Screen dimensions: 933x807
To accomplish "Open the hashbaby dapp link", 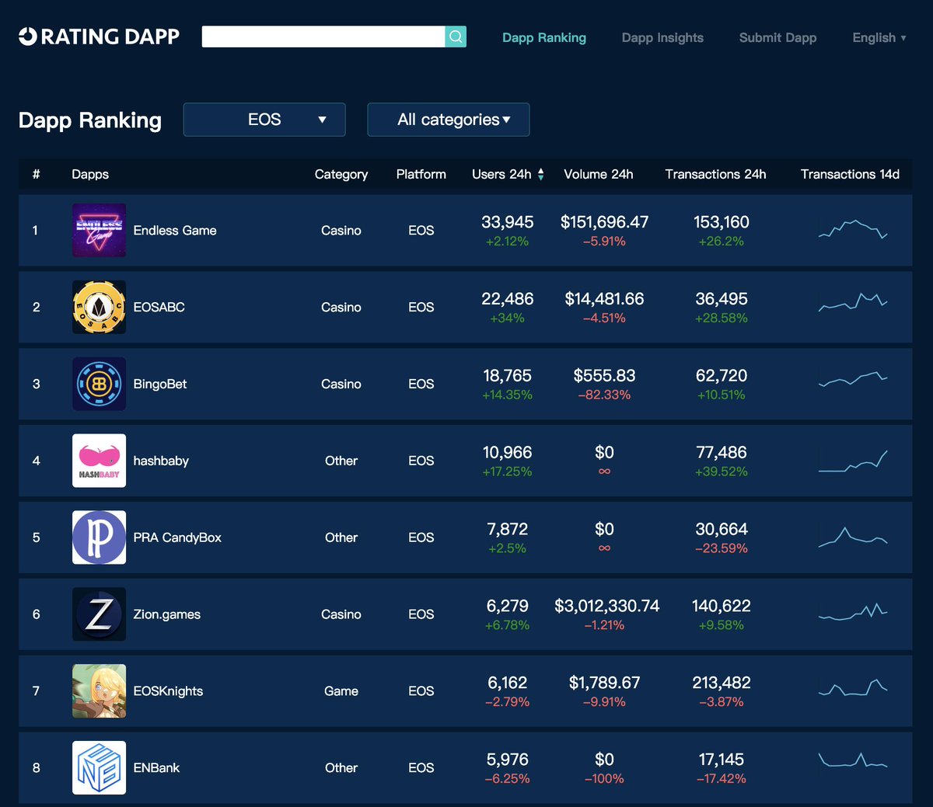I will click(x=161, y=461).
